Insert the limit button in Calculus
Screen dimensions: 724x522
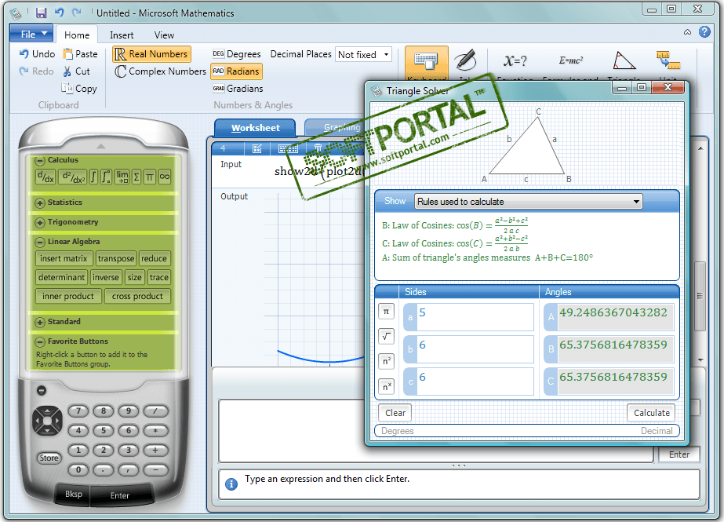click(122, 177)
